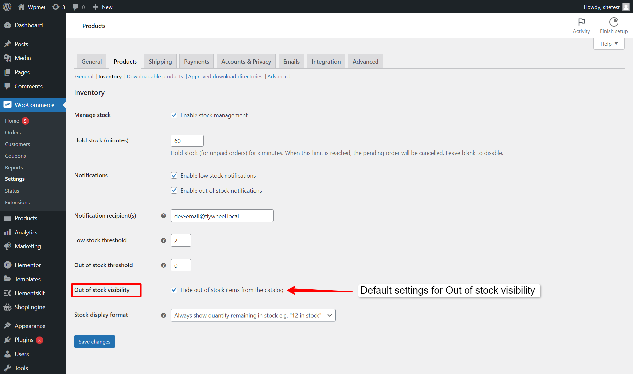Uncheck Enable stock management
The image size is (633, 374).
coord(174,115)
